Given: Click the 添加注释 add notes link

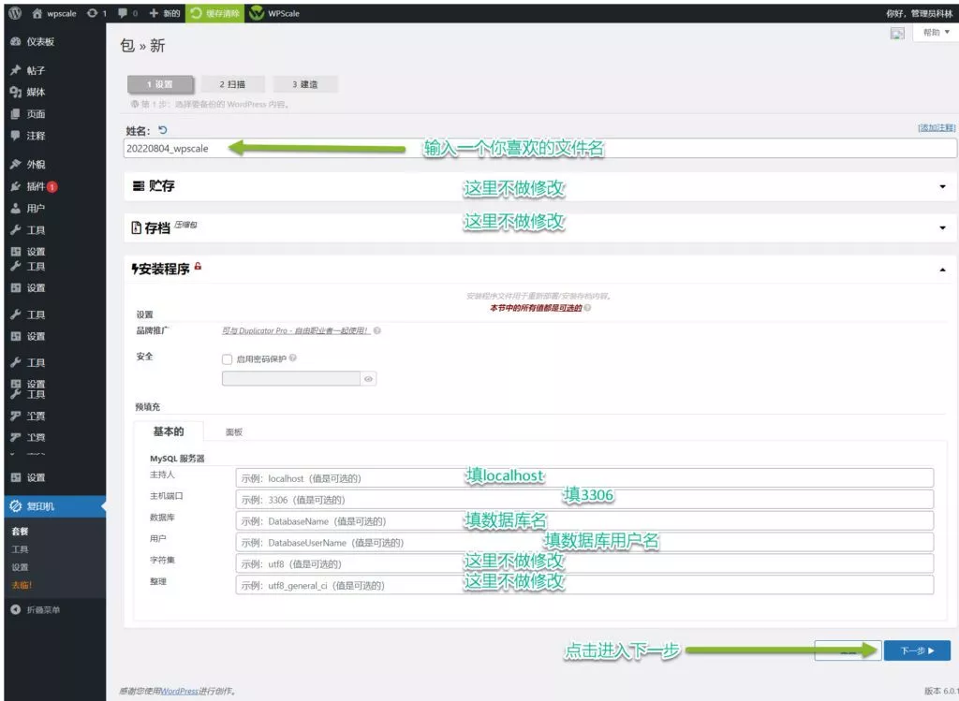Looking at the screenshot, I should [937, 127].
